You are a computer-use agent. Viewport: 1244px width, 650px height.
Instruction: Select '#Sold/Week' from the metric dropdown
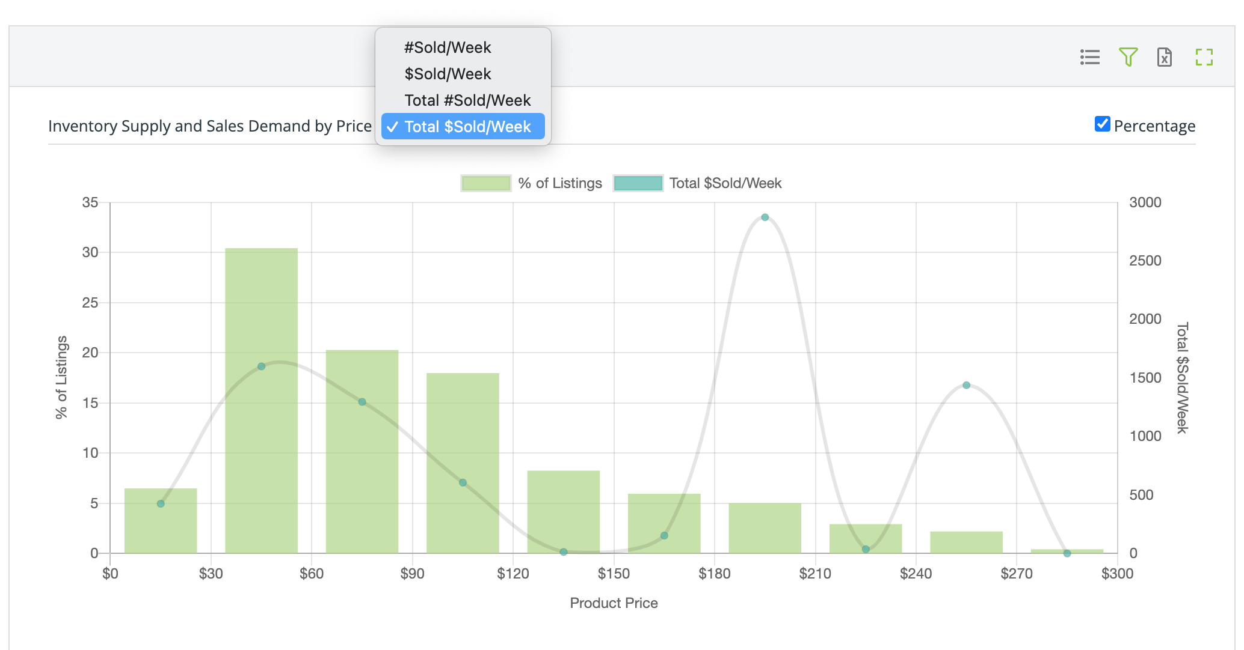[x=449, y=47]
